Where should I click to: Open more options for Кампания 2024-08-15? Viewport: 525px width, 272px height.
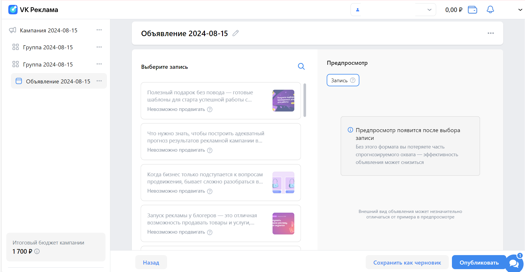(99, 30)
